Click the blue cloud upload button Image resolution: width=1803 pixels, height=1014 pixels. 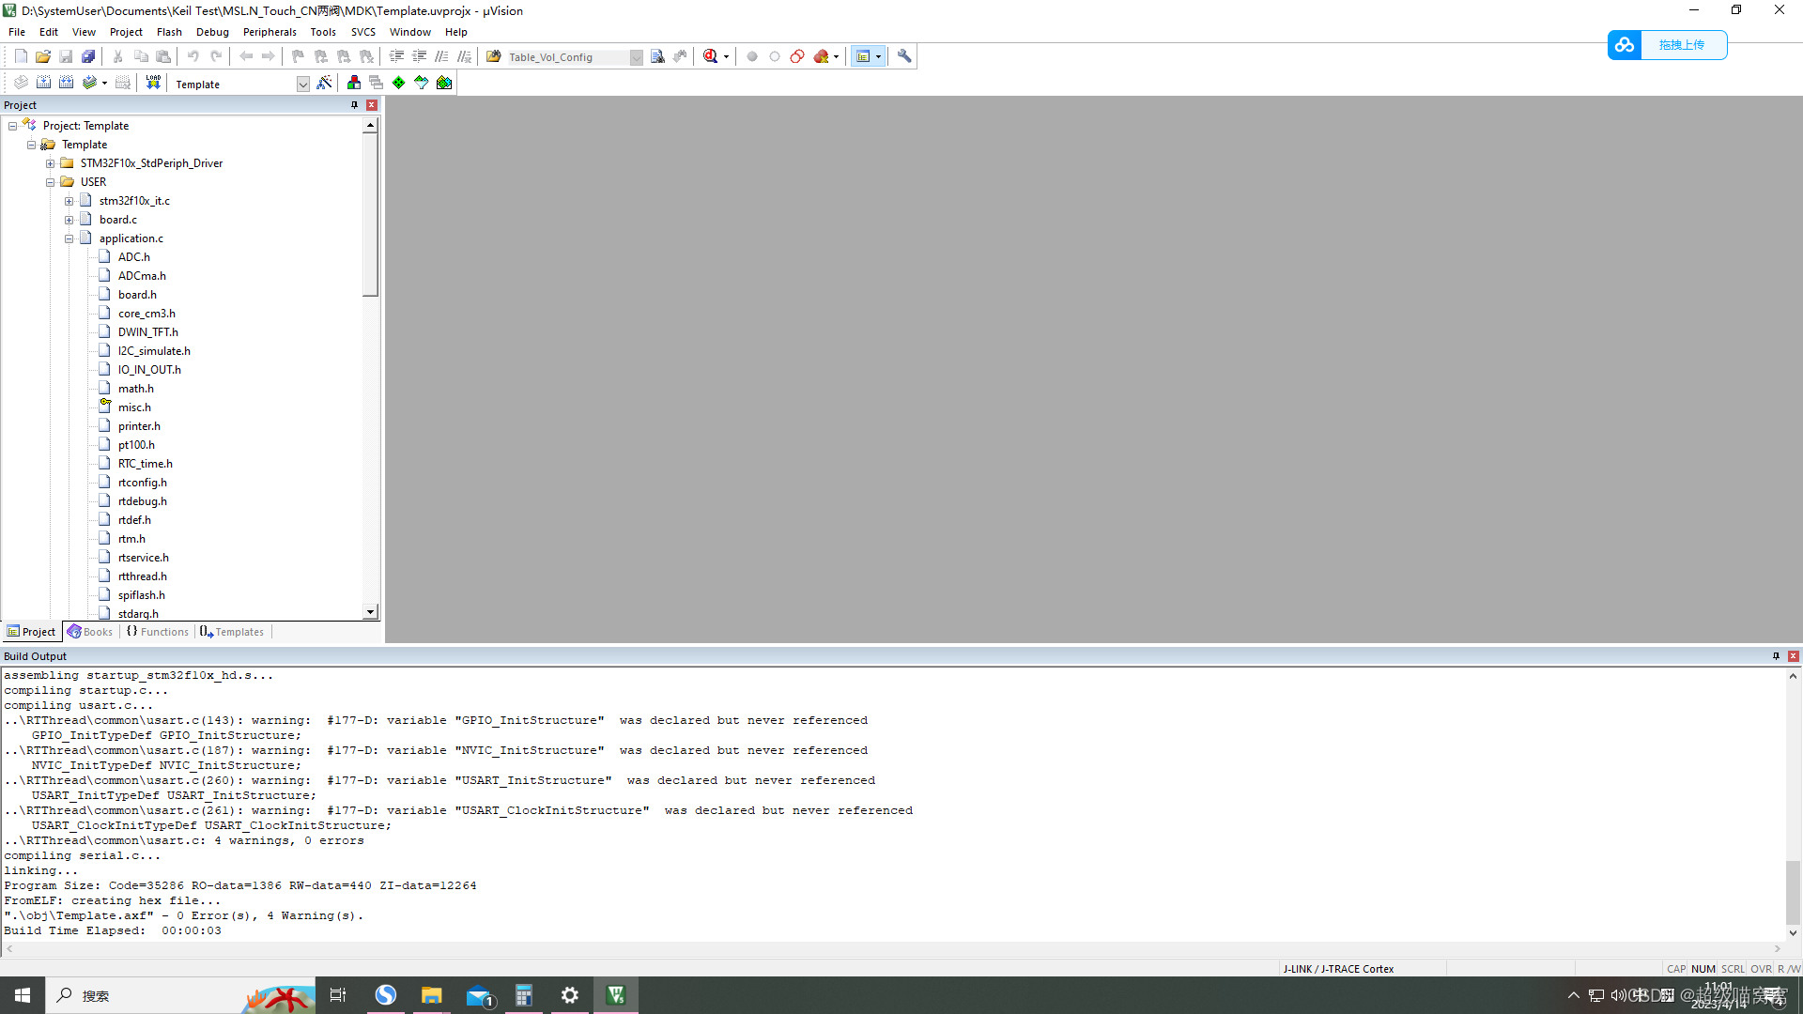coord(1667,45)
